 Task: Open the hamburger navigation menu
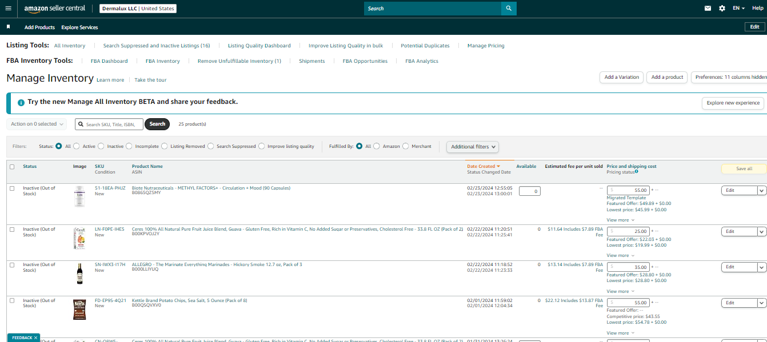point(8,9)
